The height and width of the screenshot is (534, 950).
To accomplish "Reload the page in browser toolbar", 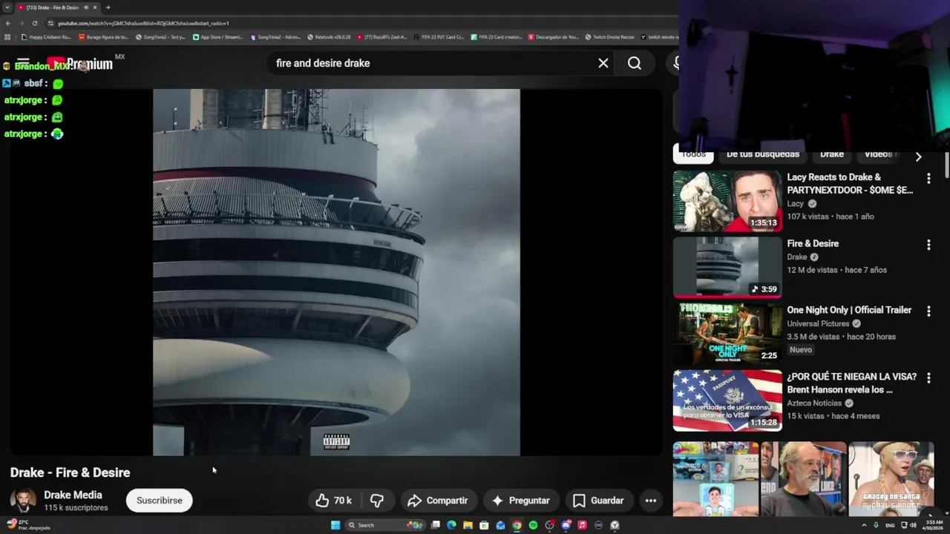I will 34,23.
